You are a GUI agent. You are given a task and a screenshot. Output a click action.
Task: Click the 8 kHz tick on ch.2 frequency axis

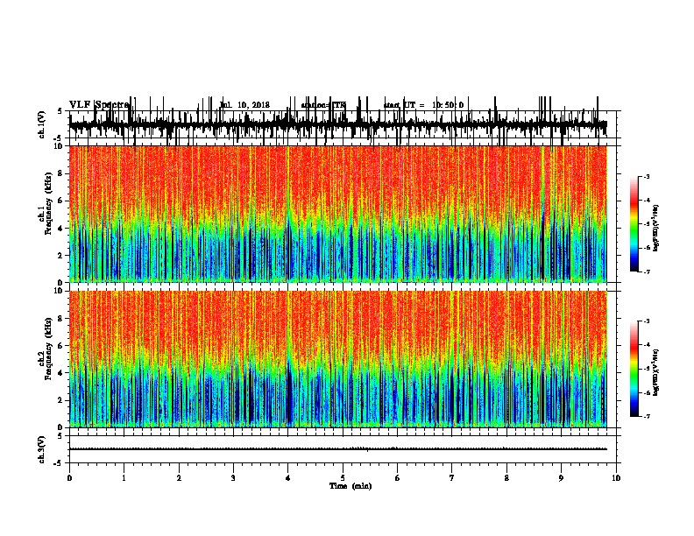point(60,319)
